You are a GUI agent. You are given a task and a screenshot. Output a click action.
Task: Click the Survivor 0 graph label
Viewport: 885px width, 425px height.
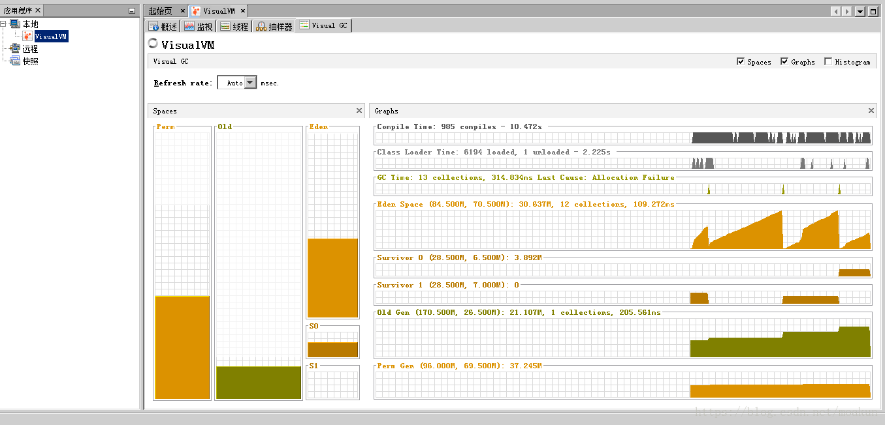click(459, 257)
